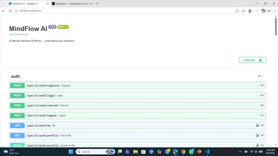Close the MindFlow AI - Swagger UI tab
The image size is (278, 156).
48,3
